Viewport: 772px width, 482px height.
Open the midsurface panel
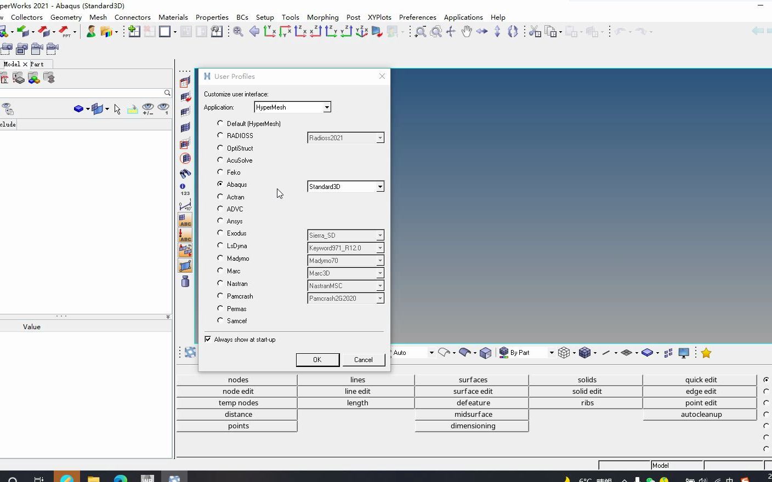pos(473,414)
